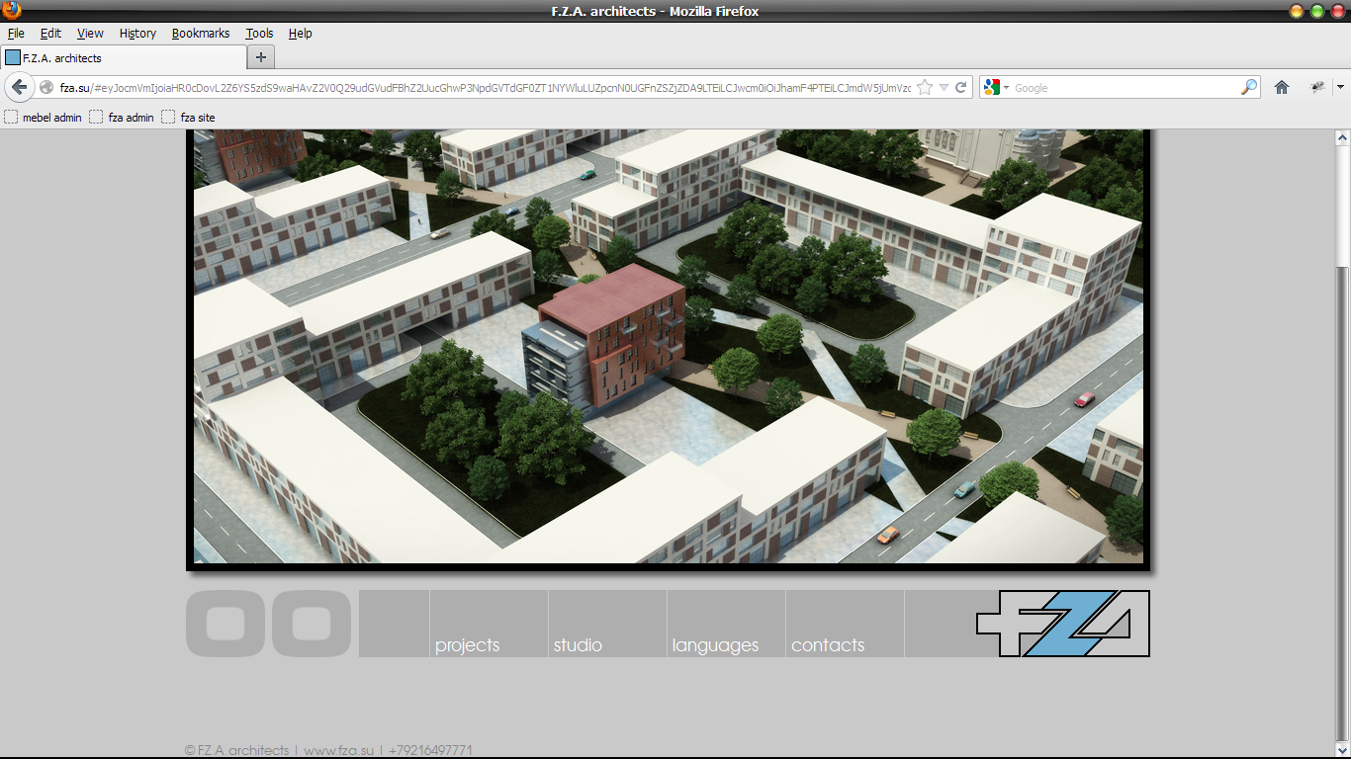
Task: Click the FZA logo on the website
Action: [1062, 624]
